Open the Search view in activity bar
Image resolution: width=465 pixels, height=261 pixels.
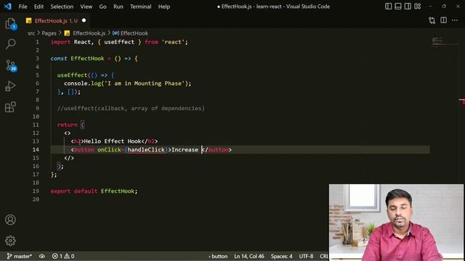10,44
